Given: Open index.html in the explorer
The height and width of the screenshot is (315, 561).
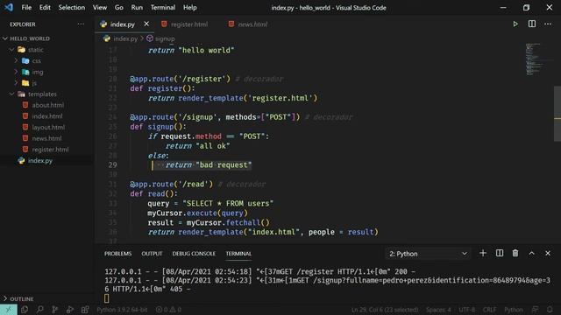Looking at the screenshot, I should click(x=46, y=116).
